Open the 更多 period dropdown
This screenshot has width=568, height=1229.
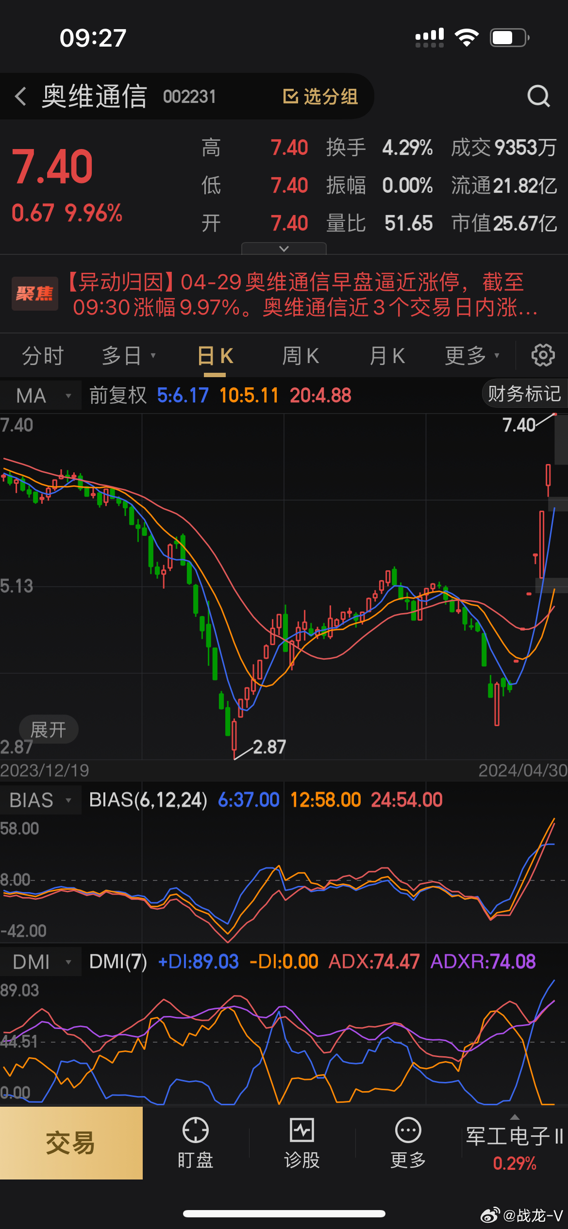click(x=472, y=356)
